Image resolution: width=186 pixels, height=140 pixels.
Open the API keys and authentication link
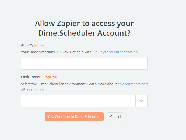115,52
